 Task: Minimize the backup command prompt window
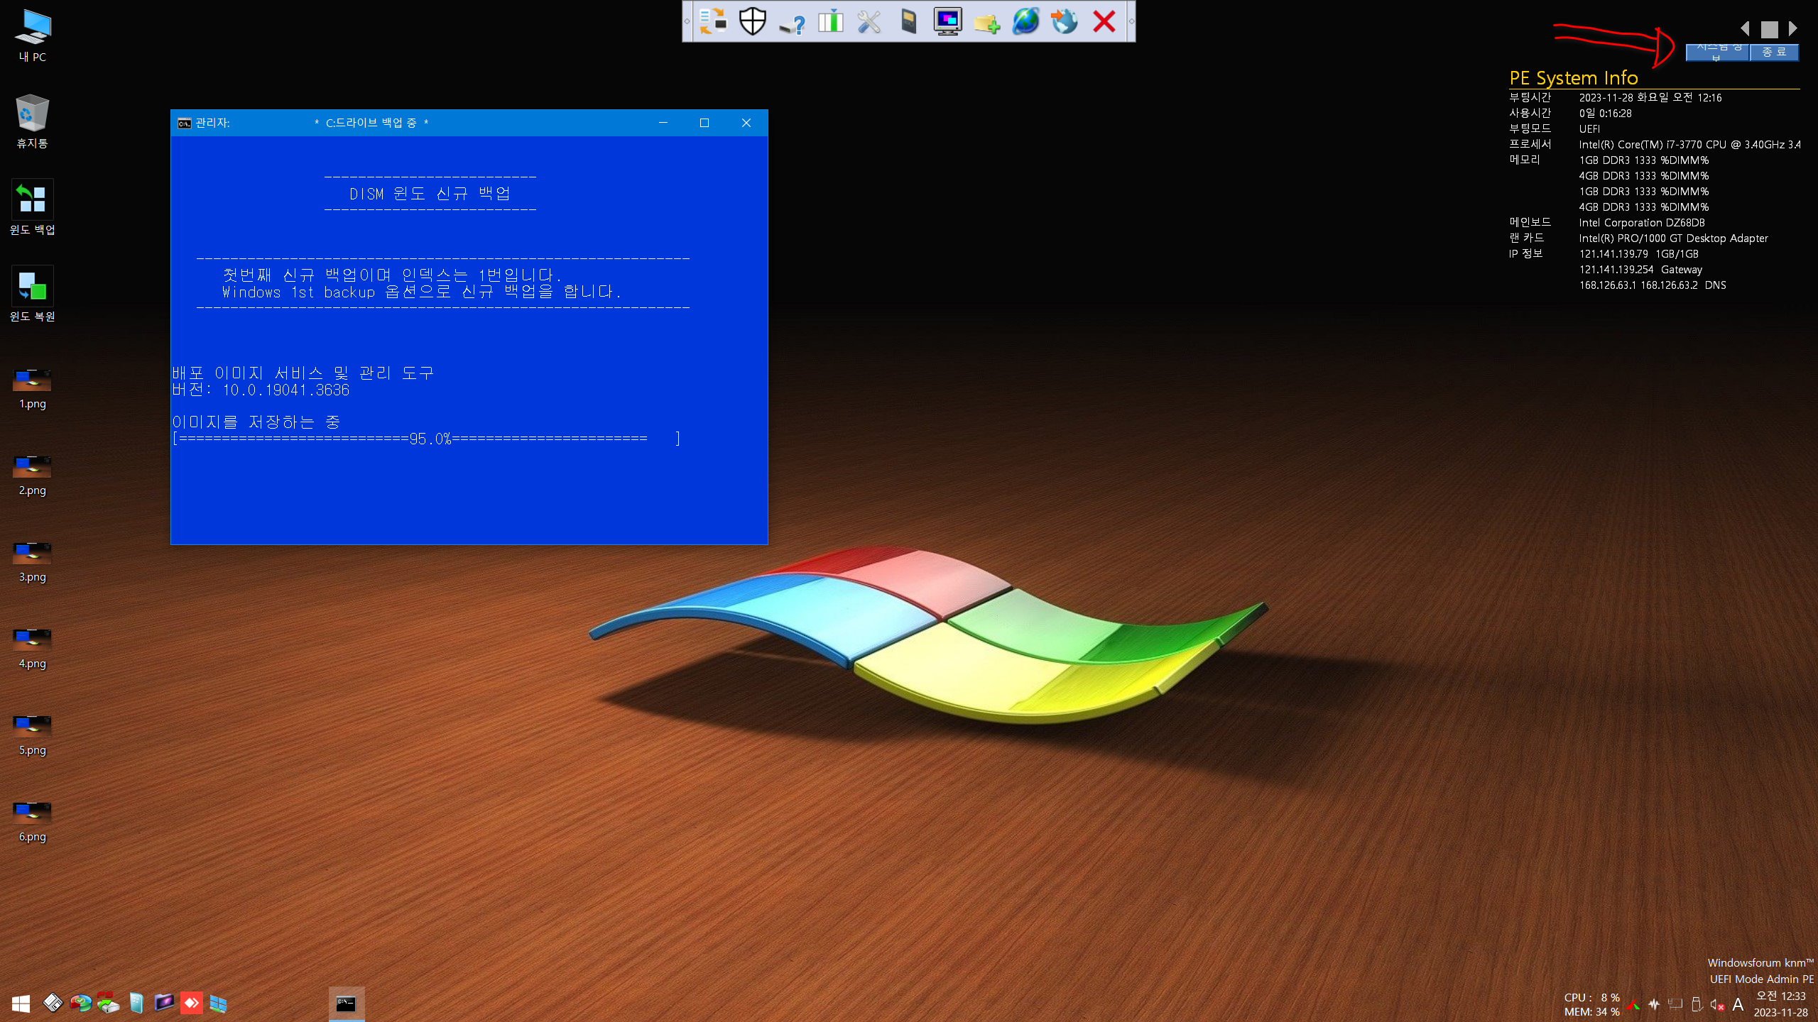(663, 123)
